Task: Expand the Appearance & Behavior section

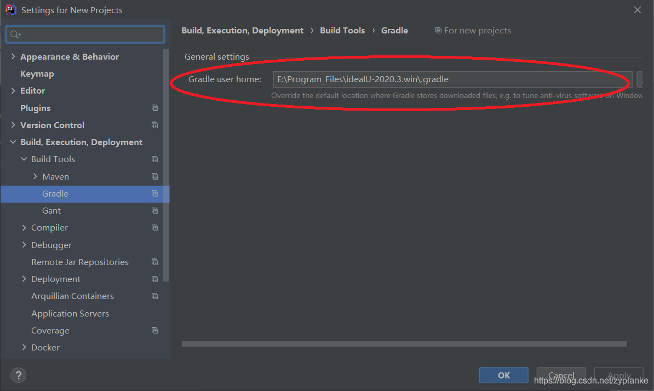Action: pyautogui.click(x=13, y=56)
